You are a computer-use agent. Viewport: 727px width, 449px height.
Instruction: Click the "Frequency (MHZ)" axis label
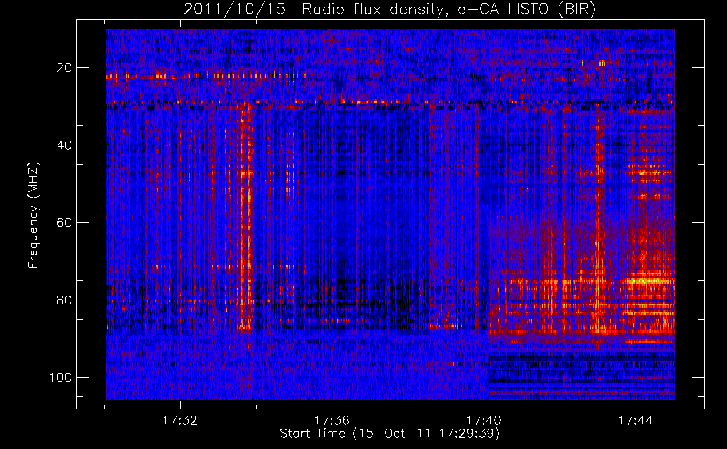click(34, 215)
